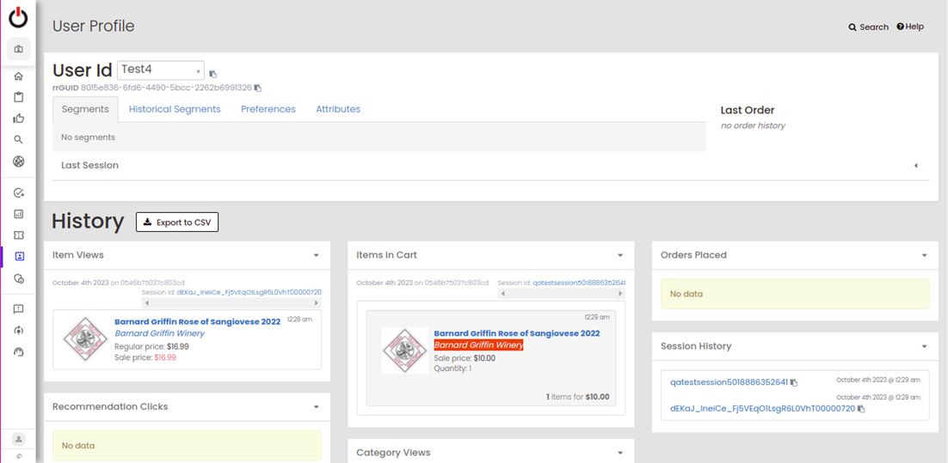Collapse the Items In Cart panel
The width and height of the screenshot is (948, 463).
[x=620, y=255]
